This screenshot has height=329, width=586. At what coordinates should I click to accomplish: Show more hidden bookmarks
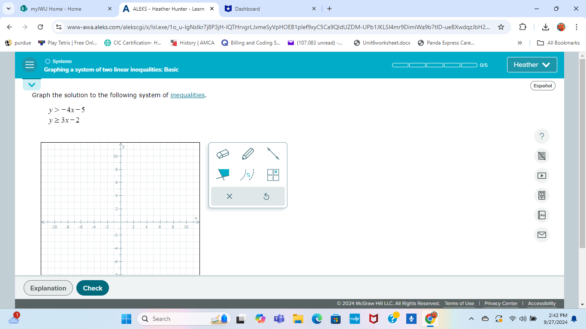(x=520, y=43)
